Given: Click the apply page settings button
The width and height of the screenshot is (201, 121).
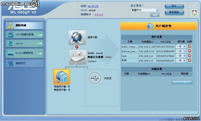Looking at the screenshot, I should point(182,82).
